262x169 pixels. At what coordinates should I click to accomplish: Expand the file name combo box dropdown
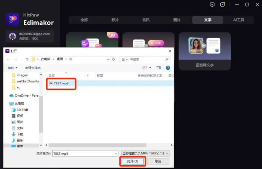click(116, 154)
